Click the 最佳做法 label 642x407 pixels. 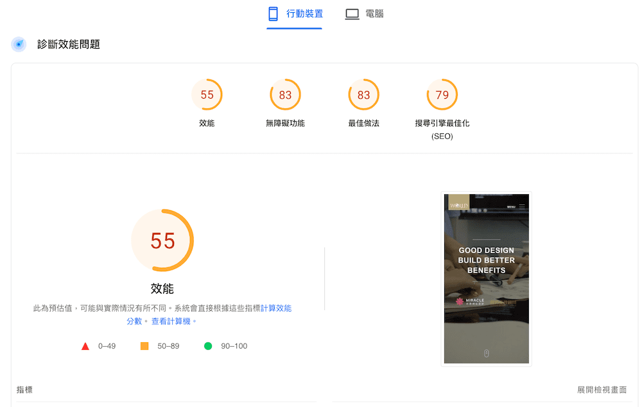[x=363, y=123]
